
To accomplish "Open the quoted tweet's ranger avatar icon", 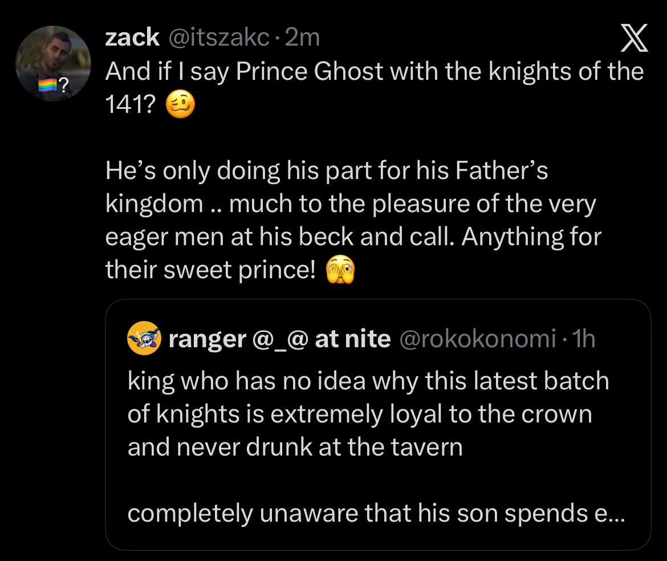I will click(x=145, y=339).
